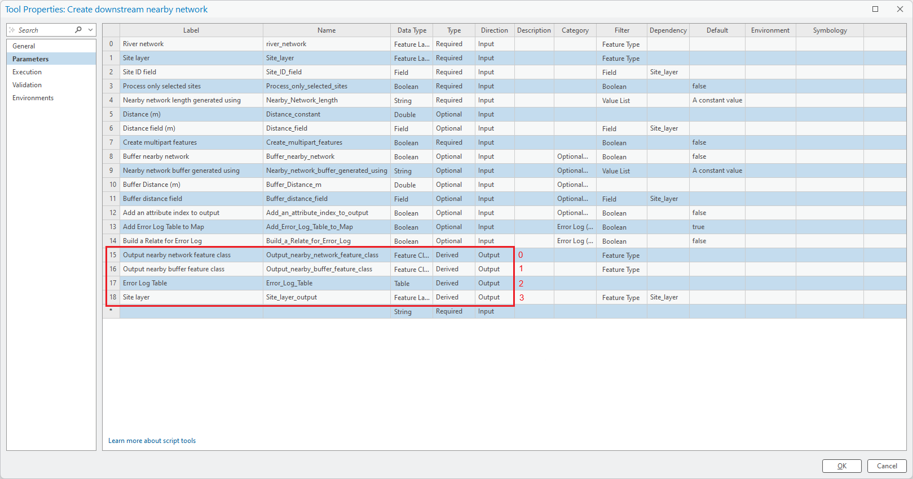Close the Tool Properties dialog
Screen dimensions: 913x479
tap(900, 9)
